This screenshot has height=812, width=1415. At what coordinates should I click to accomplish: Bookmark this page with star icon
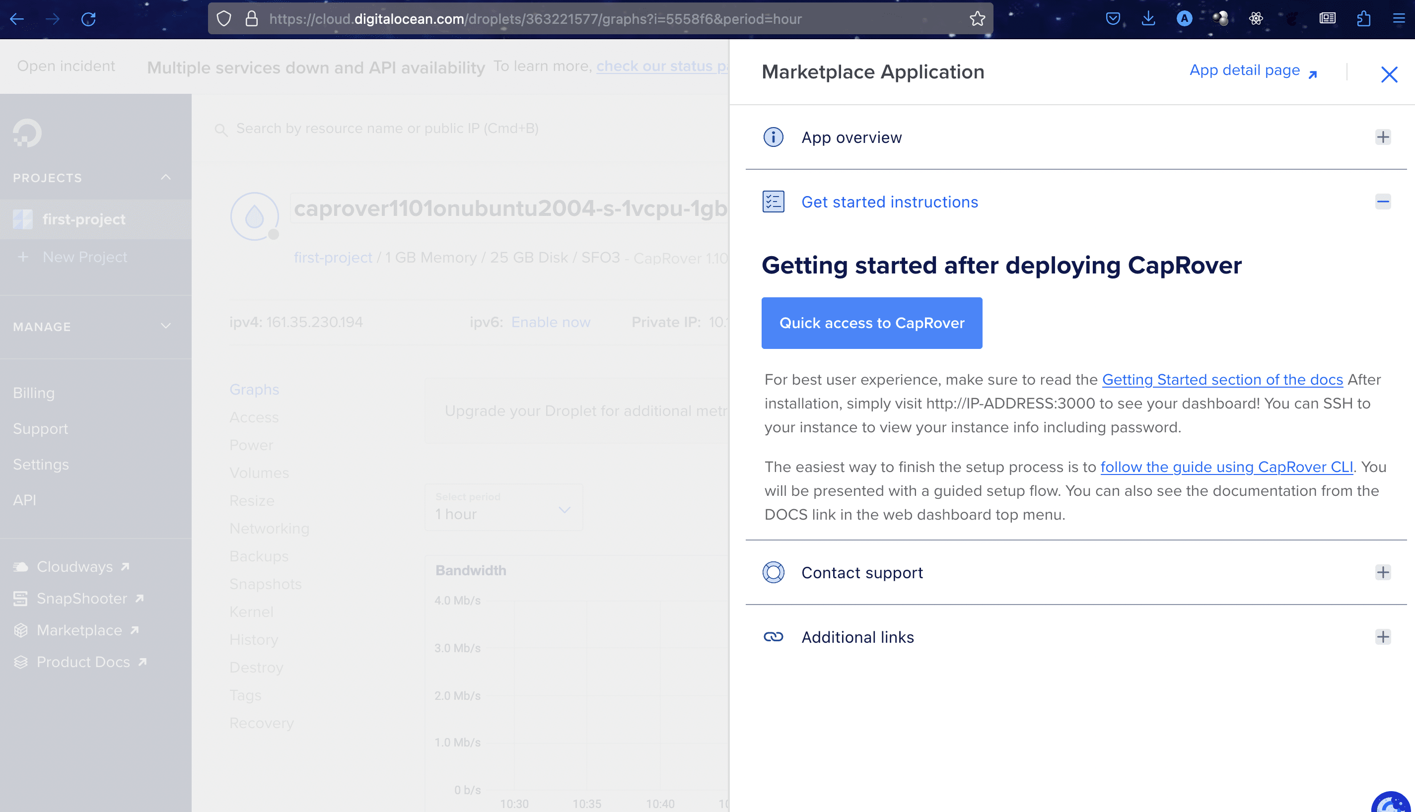[x=977, y=19]
